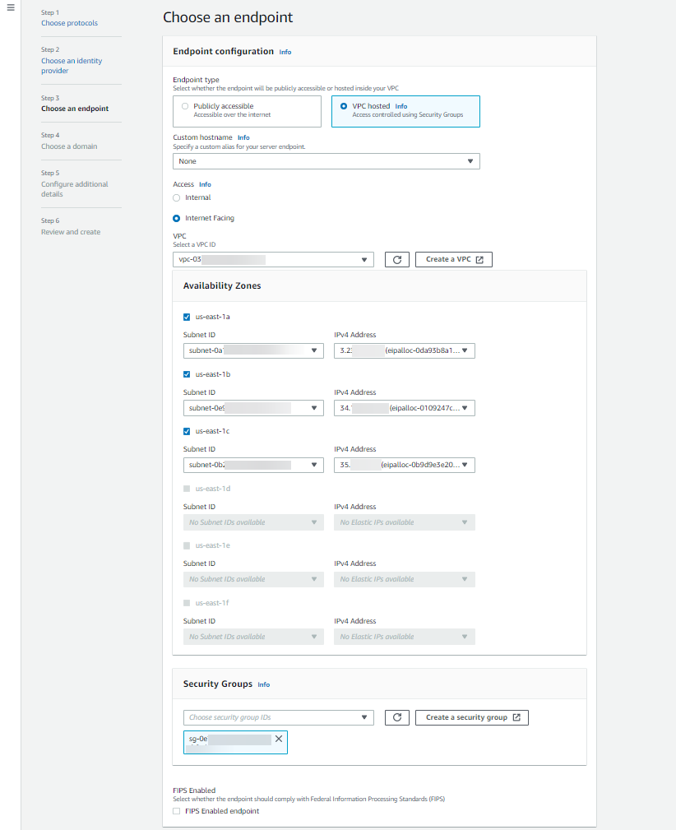Refresh the security groups list
Viewport: 676px width, 830px height.
click(396, 717)
